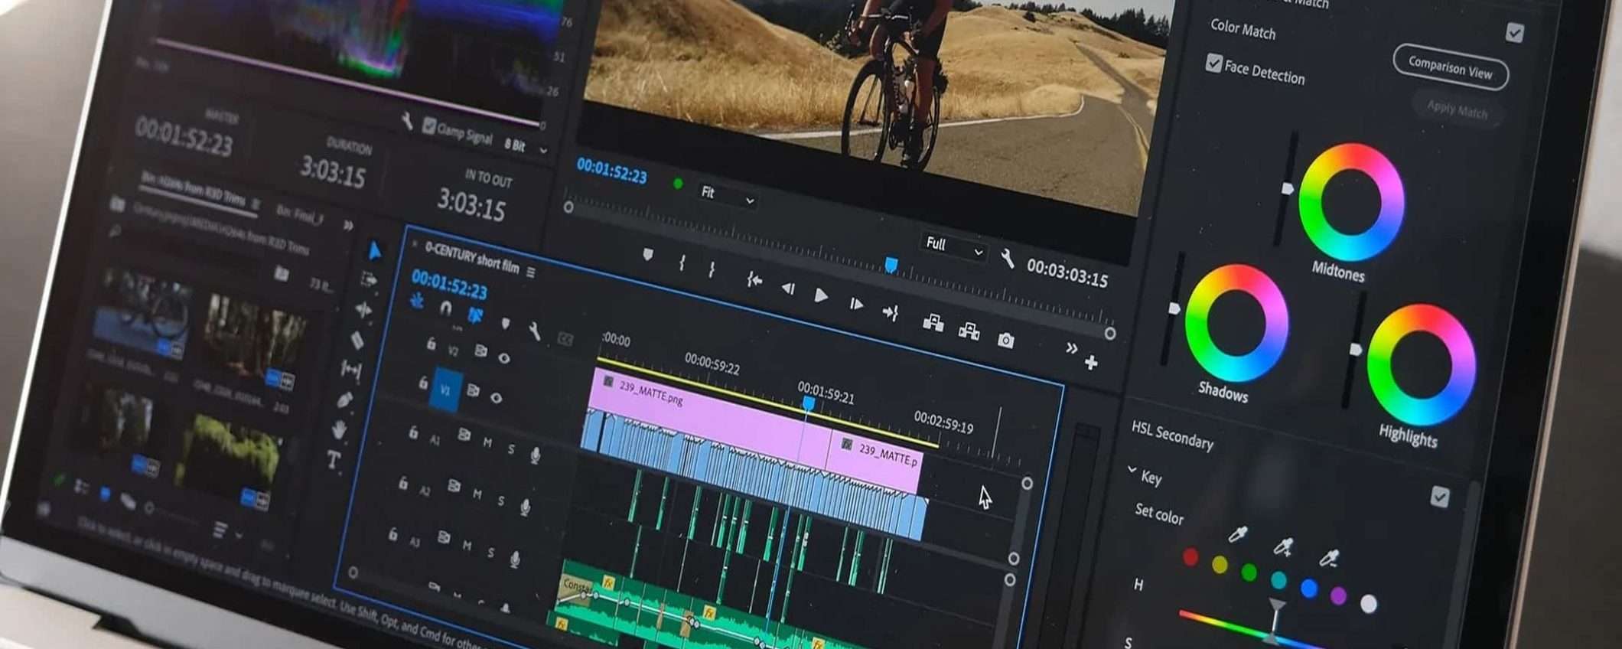1622x649 pixels.
Task: Select the Type tool
Action: (x=334, y=460)
